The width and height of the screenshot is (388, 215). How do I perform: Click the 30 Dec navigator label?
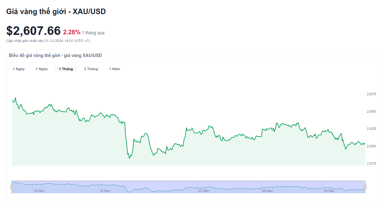pos(329,191)
